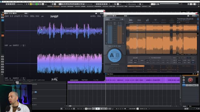Open the Studio menu
The height and width of the screenshot is (112, 200).
32,2
